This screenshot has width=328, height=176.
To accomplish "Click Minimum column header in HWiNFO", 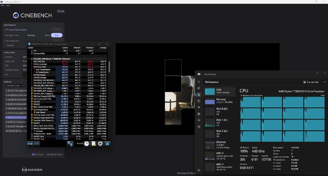I will pyautogui.click(x=77, y=48).
